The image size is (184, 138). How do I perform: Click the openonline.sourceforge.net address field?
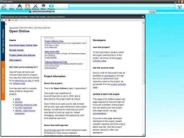pyautogui.click(x=90, y=11)
